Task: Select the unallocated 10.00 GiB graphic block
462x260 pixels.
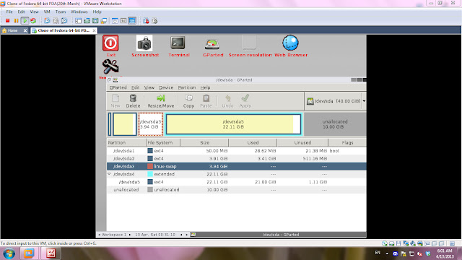Action: [x=335, y=124]
